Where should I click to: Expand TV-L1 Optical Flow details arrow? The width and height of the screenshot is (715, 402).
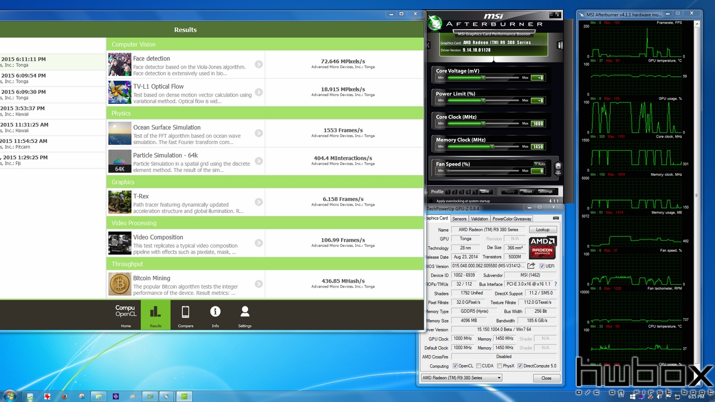click(259, 92)
